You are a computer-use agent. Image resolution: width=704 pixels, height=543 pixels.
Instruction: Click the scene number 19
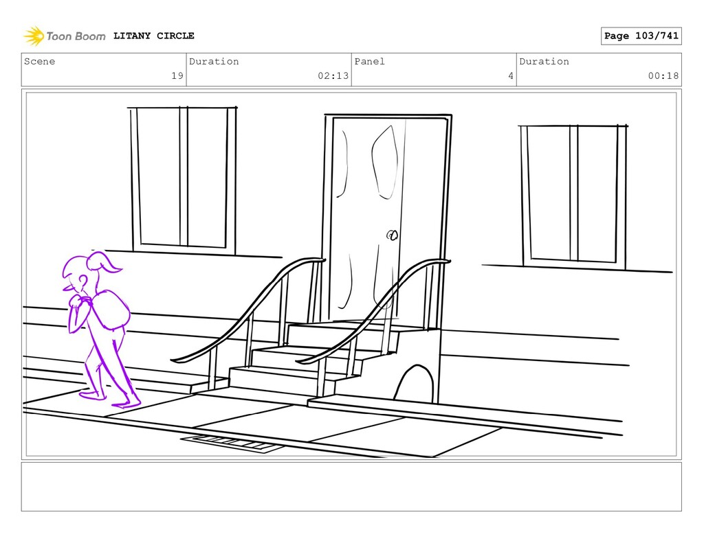point(177,76)
